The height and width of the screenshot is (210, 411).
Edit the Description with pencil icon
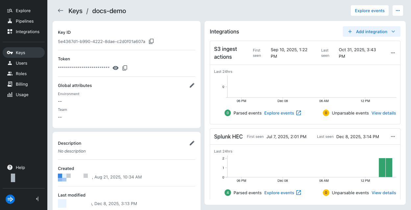tap(192, 143)
